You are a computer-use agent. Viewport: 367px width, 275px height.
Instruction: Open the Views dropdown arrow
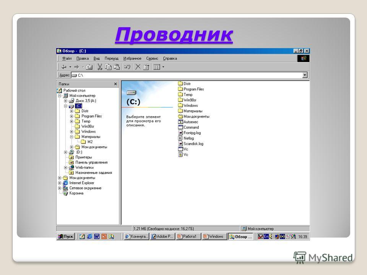point(163,67)
